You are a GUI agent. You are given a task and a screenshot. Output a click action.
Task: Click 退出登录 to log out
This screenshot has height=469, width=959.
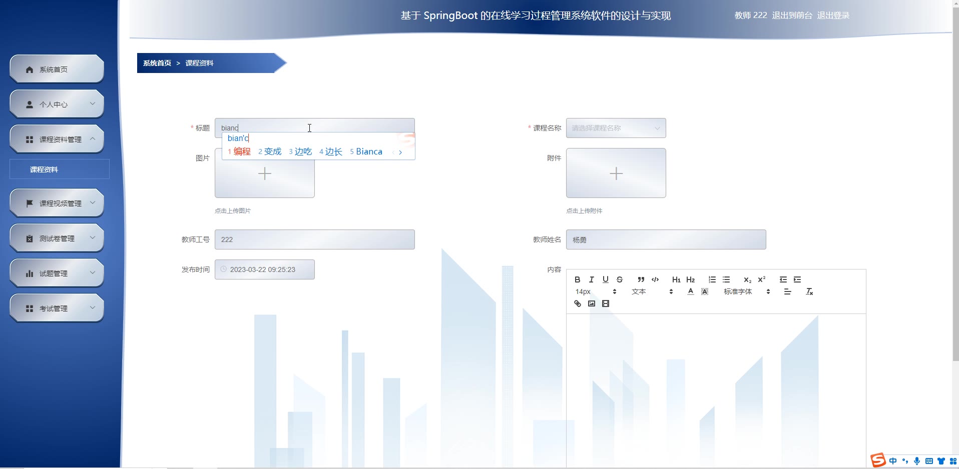(833, 15)
